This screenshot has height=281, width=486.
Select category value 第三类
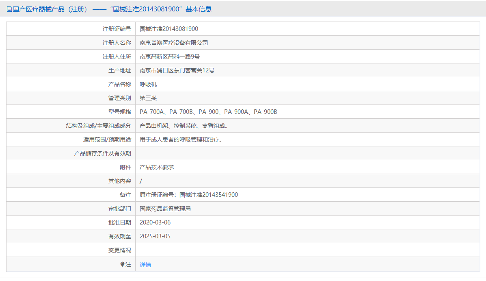pos(148,98)
